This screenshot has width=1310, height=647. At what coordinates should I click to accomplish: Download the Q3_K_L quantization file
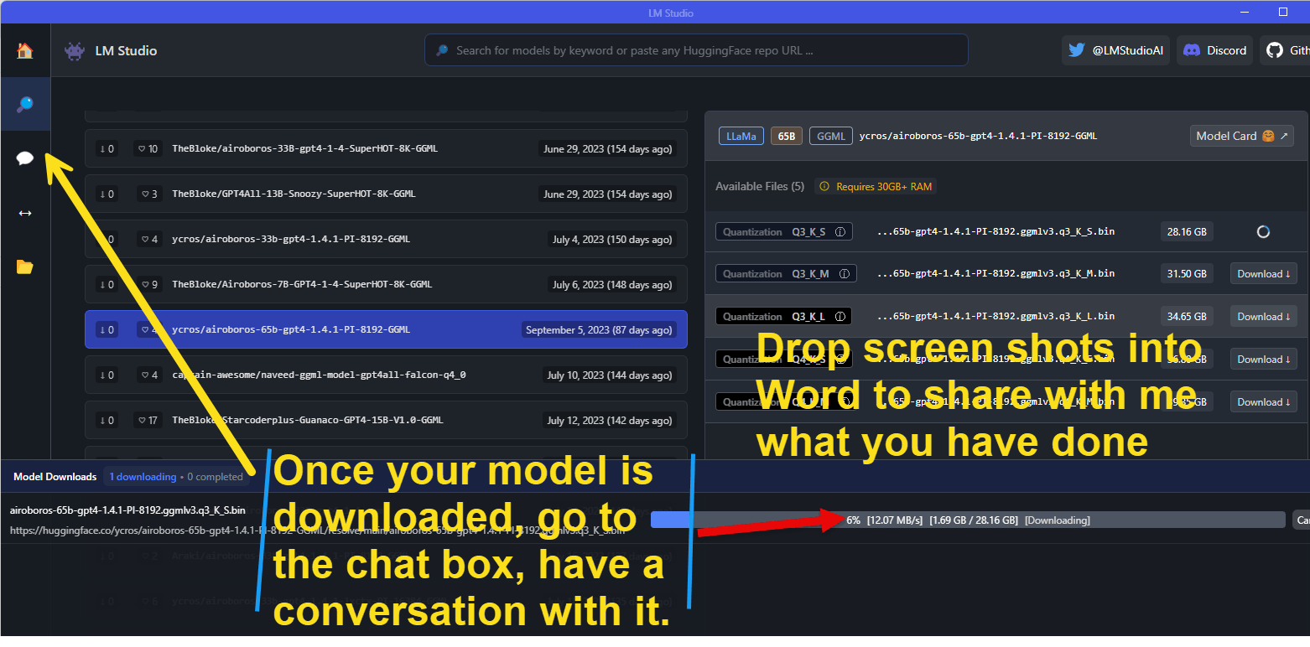pyautogui.click(x=1263, y=317)
